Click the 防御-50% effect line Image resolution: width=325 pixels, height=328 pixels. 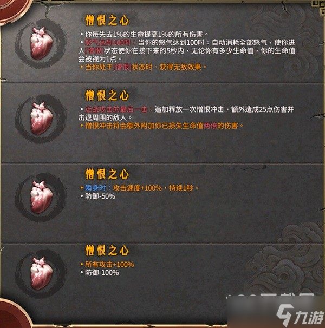(98, 196)
